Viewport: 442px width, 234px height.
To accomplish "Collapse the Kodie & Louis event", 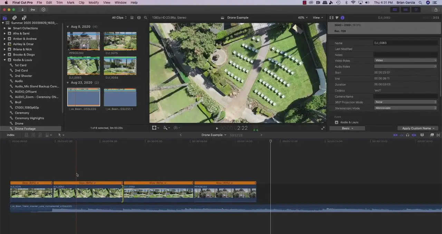I will tap(4, 60).
